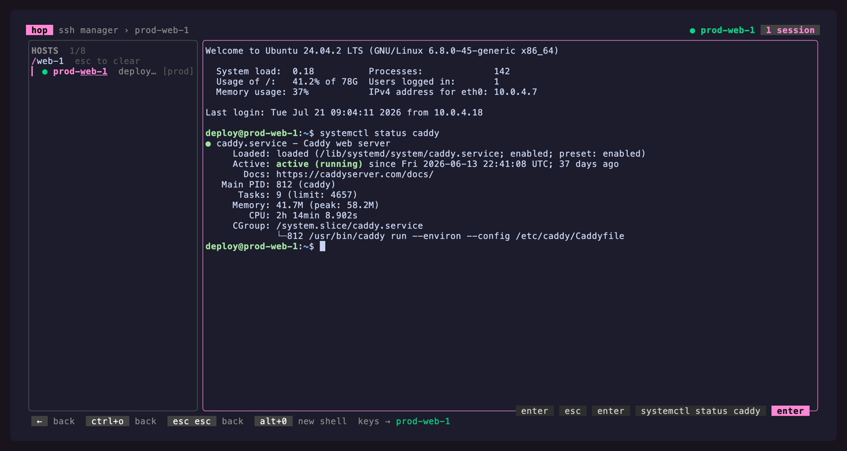The width and height of the screenshot is (847, 451).
Task: Select 'ssh manager' in the breadcrumb
Action: click(89, 30)
